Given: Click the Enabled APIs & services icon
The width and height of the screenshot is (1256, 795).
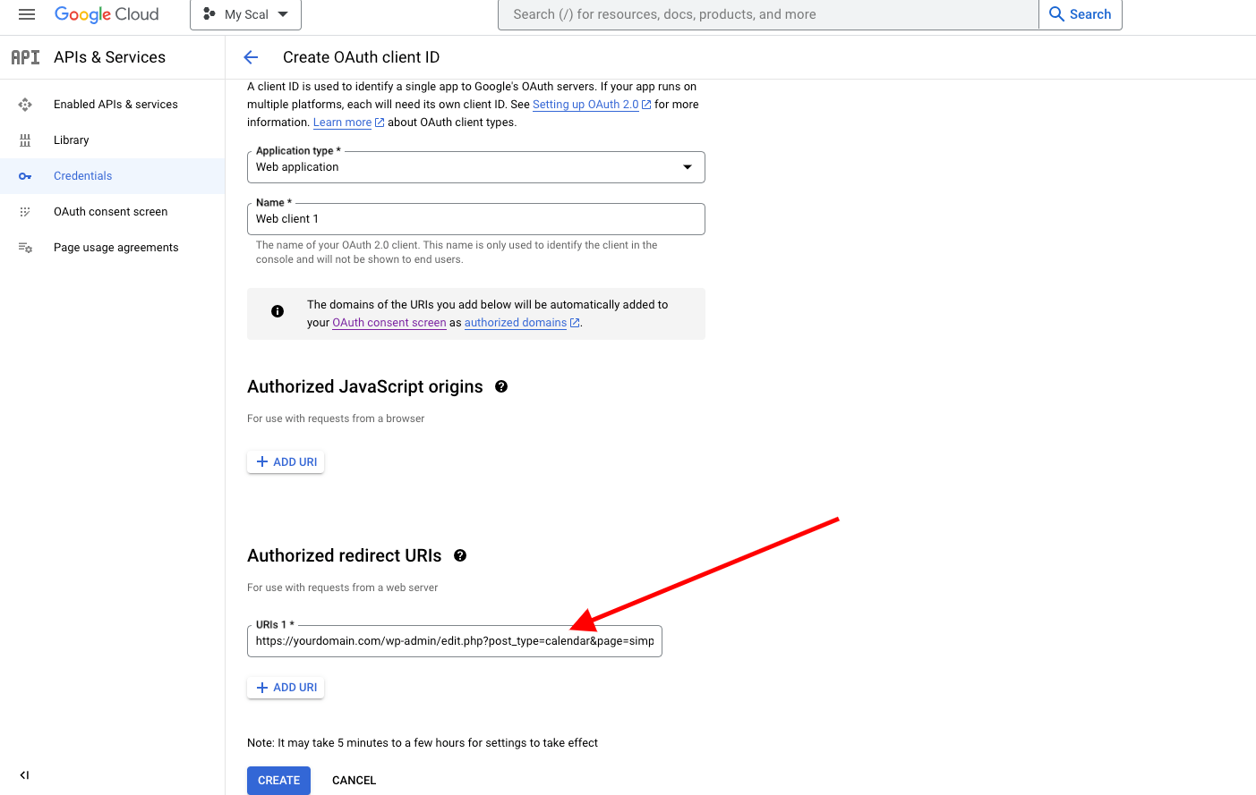Looking at the screenshot, I should (x=25, y=105).
